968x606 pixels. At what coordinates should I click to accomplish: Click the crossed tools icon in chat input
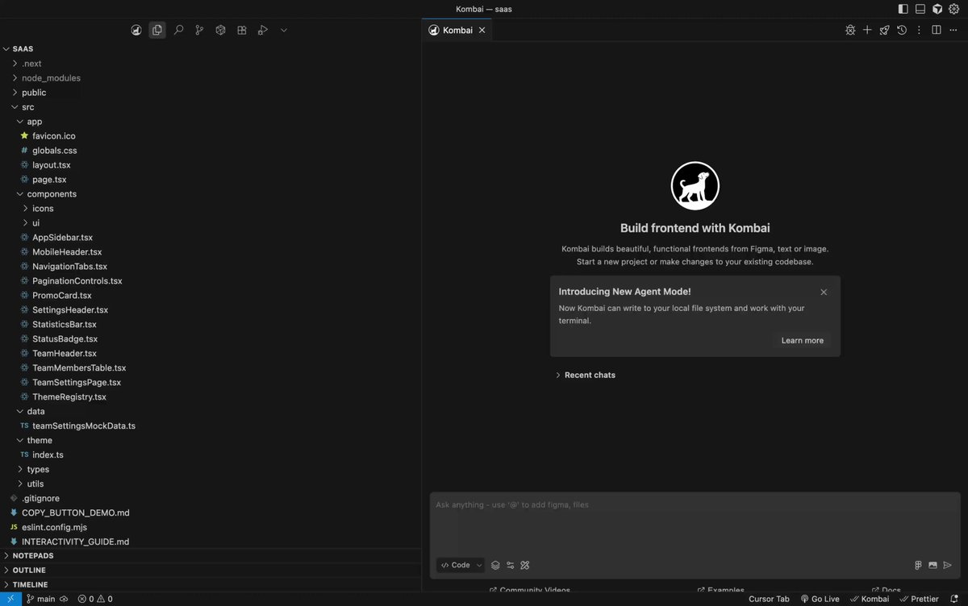[x=525, y=565]
